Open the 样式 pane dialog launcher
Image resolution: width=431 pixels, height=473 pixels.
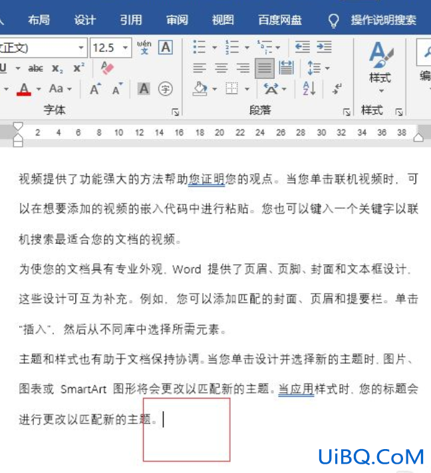pos(399,112)
